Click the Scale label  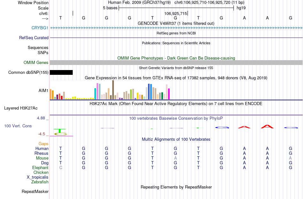click(x=43, y=8)
